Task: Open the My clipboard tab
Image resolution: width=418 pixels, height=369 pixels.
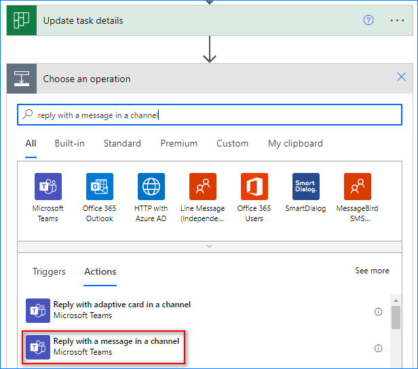Action: (x=295, y=143)
